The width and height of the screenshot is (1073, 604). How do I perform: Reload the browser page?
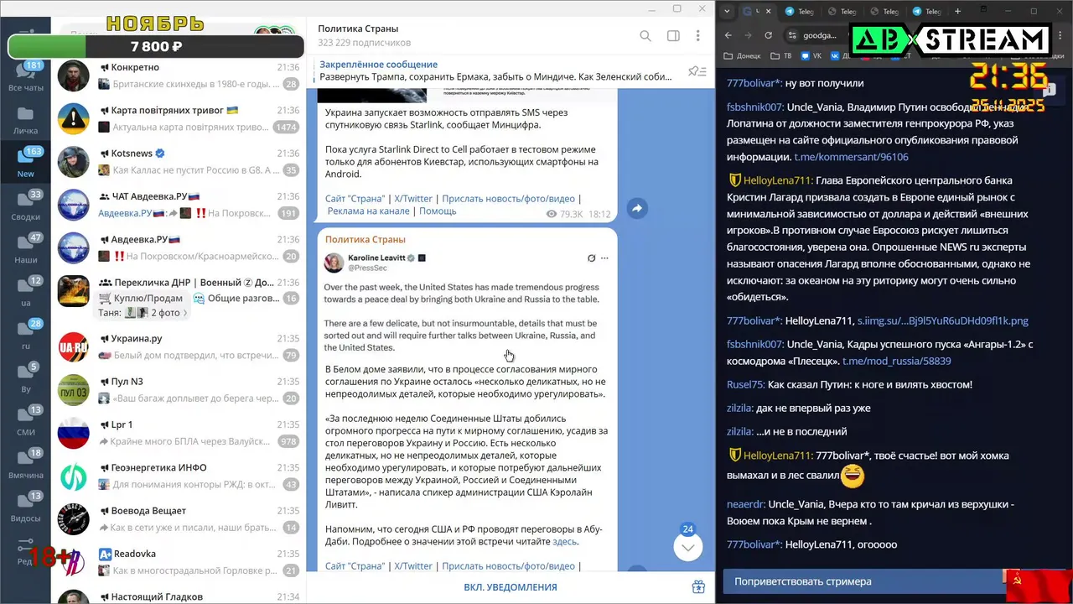(x=768, y=35)
